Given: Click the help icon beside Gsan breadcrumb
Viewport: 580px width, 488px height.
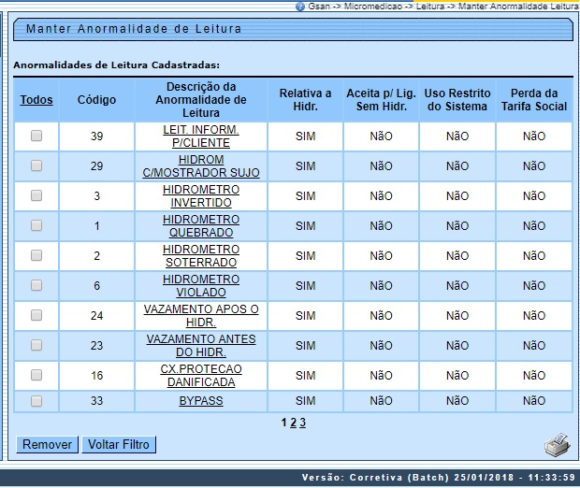Looking at the screenshot, I should coord(300,6).
